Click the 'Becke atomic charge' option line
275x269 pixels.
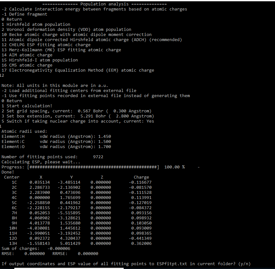point(77,35)
